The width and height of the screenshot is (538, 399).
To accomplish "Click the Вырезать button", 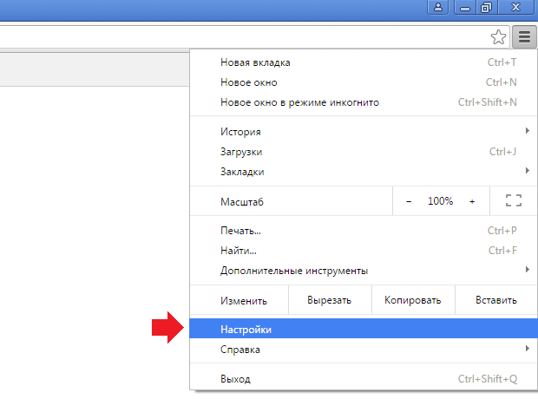I will pos(330,300).
